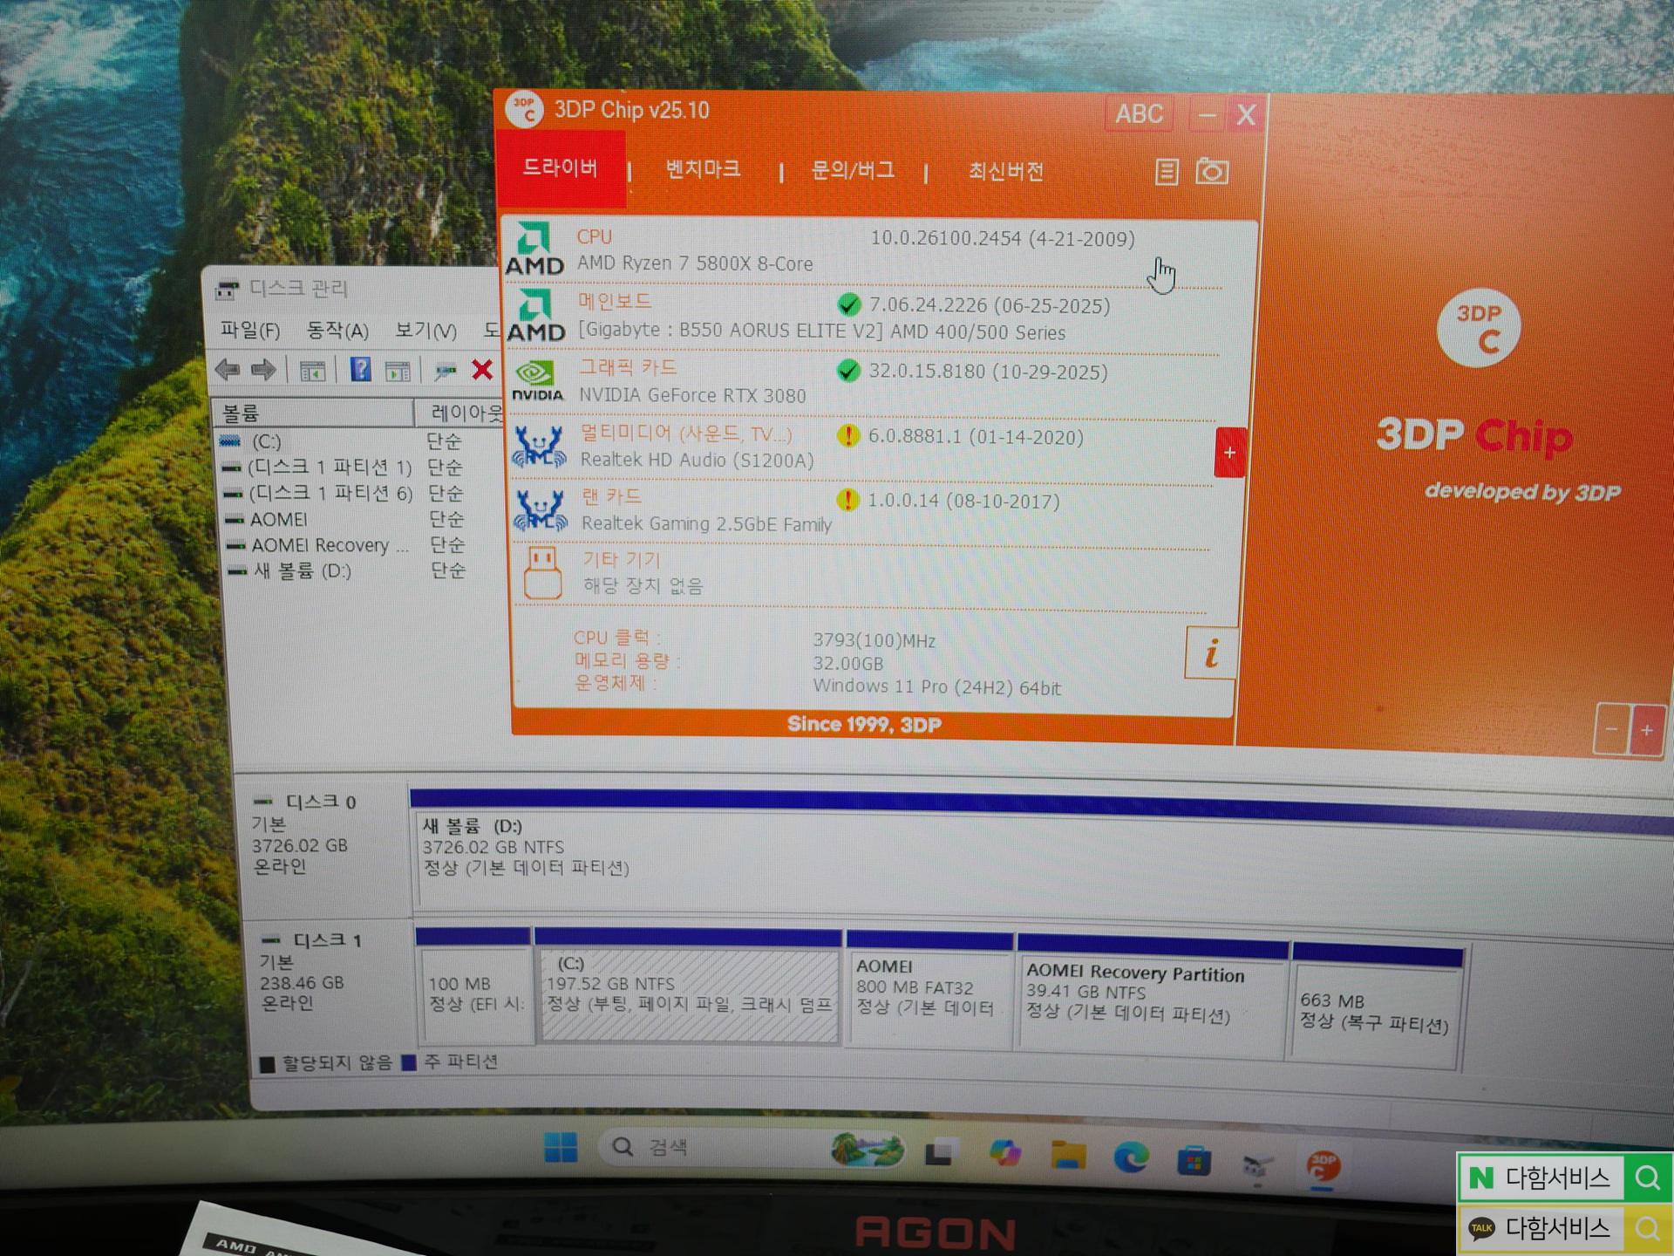Click the minus zoom button in 3DP Chip corner
This screenshot has height=1256, width=1674.
pyautogui.click(x=1611, y=729)
